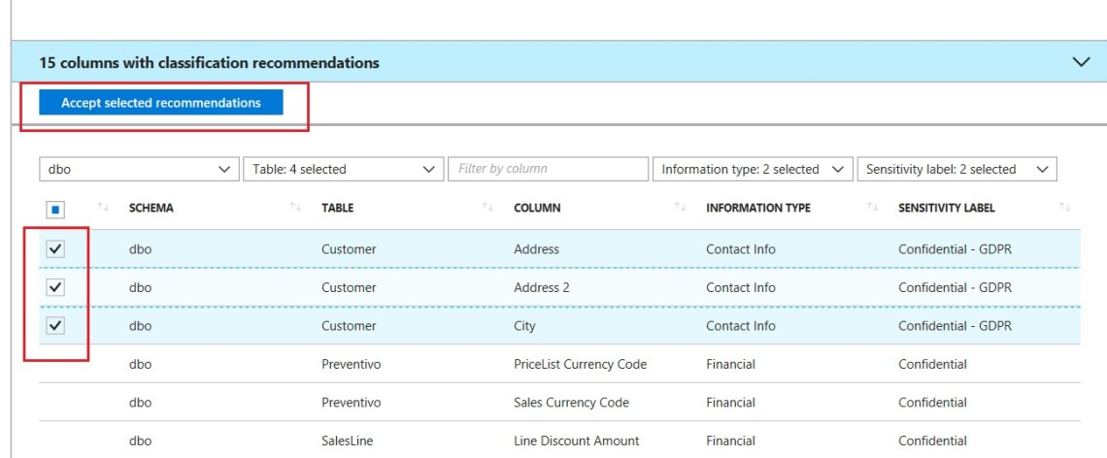
Task: Open the Table: 4 selected dropdown
Action: point(343,169)
